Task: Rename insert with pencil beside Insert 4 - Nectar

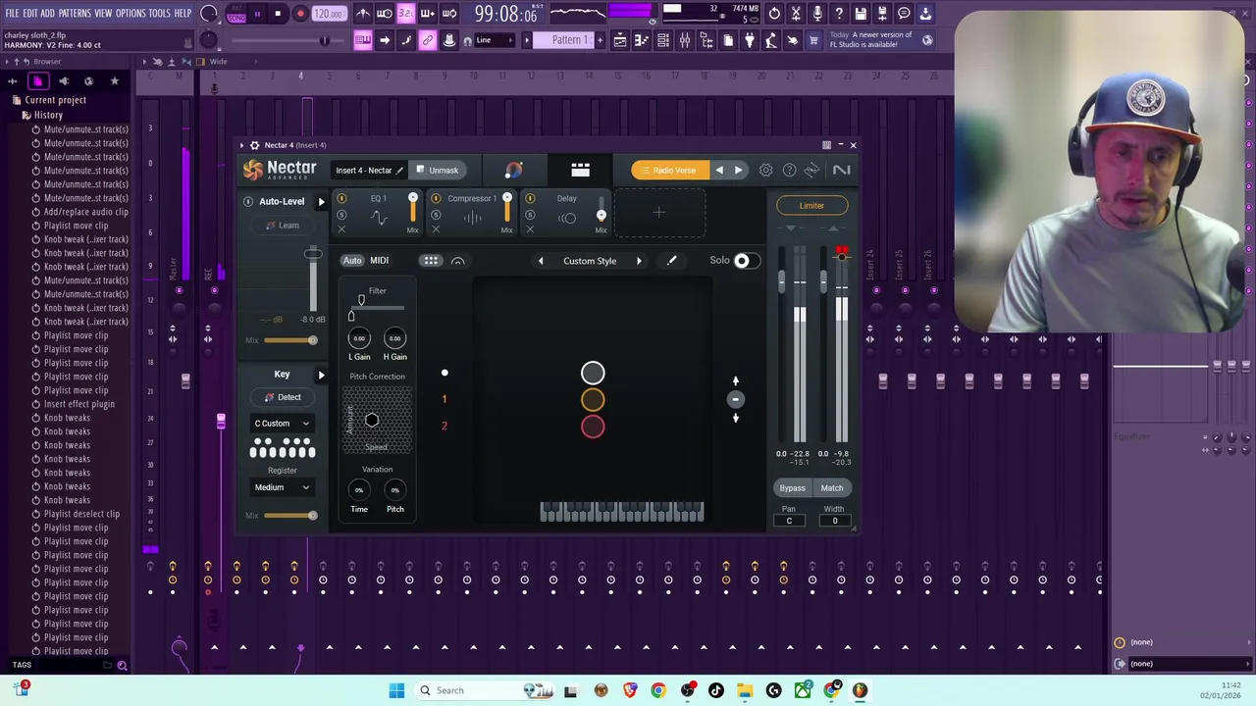Action: 399,171
